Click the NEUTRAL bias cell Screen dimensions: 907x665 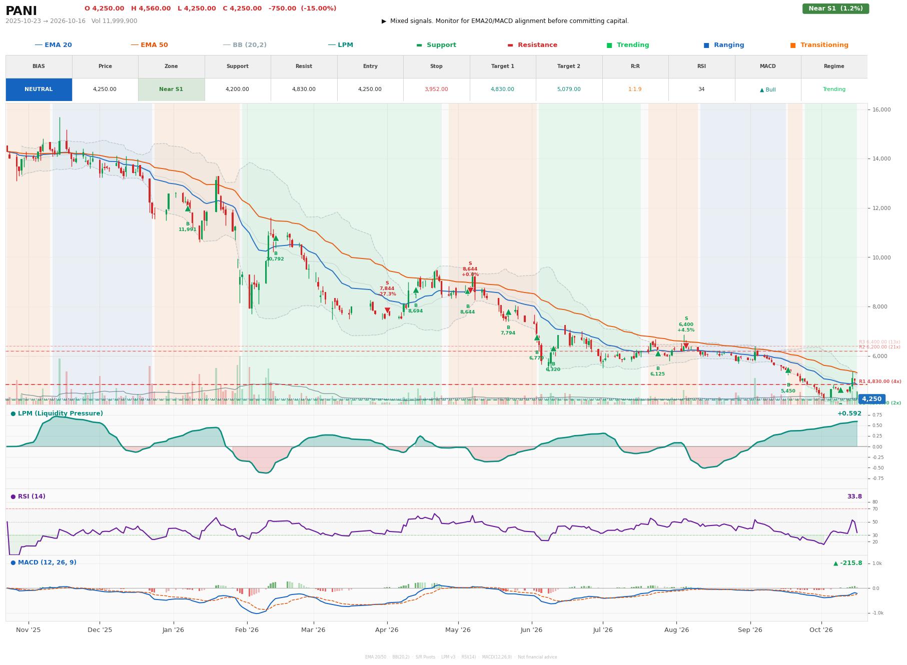click(39, 89)
